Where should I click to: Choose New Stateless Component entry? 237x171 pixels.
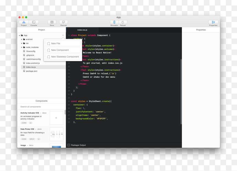(x=63, y=57)
